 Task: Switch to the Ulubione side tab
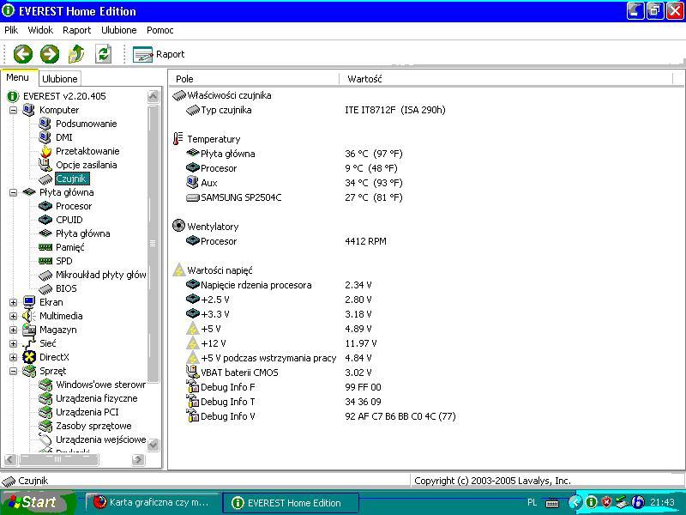(59, 79)
